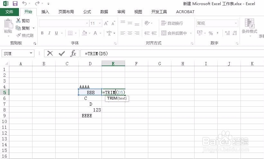Open the font size dropdown showing 11
The height and width of the screenshot is (159, 264).
(100, 23)
